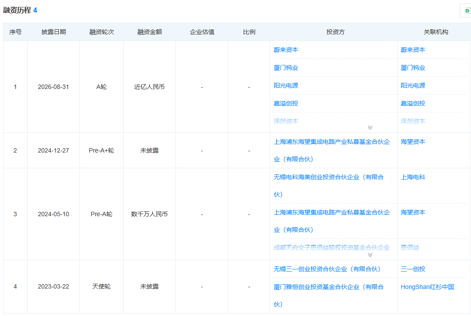Select the A轮 round cell

(102, 87)
